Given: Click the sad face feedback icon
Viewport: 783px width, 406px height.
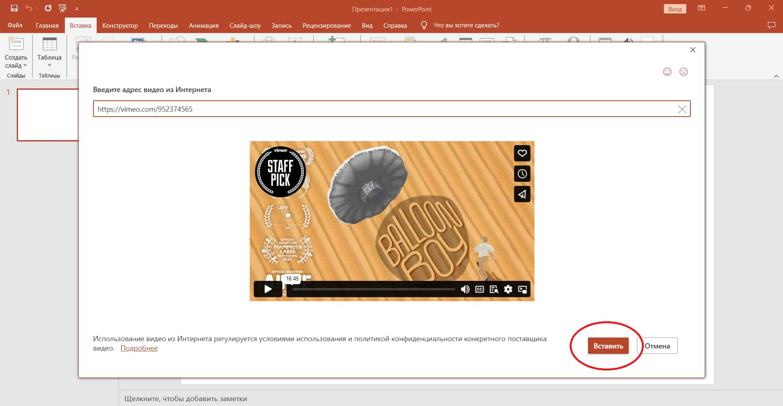Looking at the screenshot, I should pos(683,72).
